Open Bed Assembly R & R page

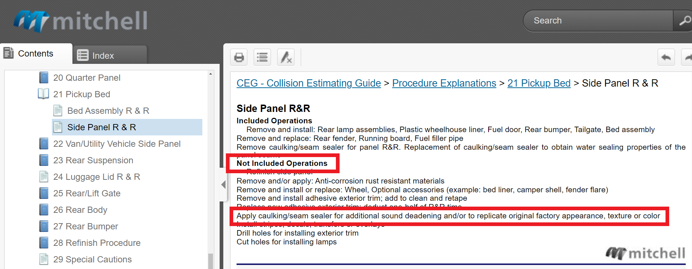click(108, 111)
